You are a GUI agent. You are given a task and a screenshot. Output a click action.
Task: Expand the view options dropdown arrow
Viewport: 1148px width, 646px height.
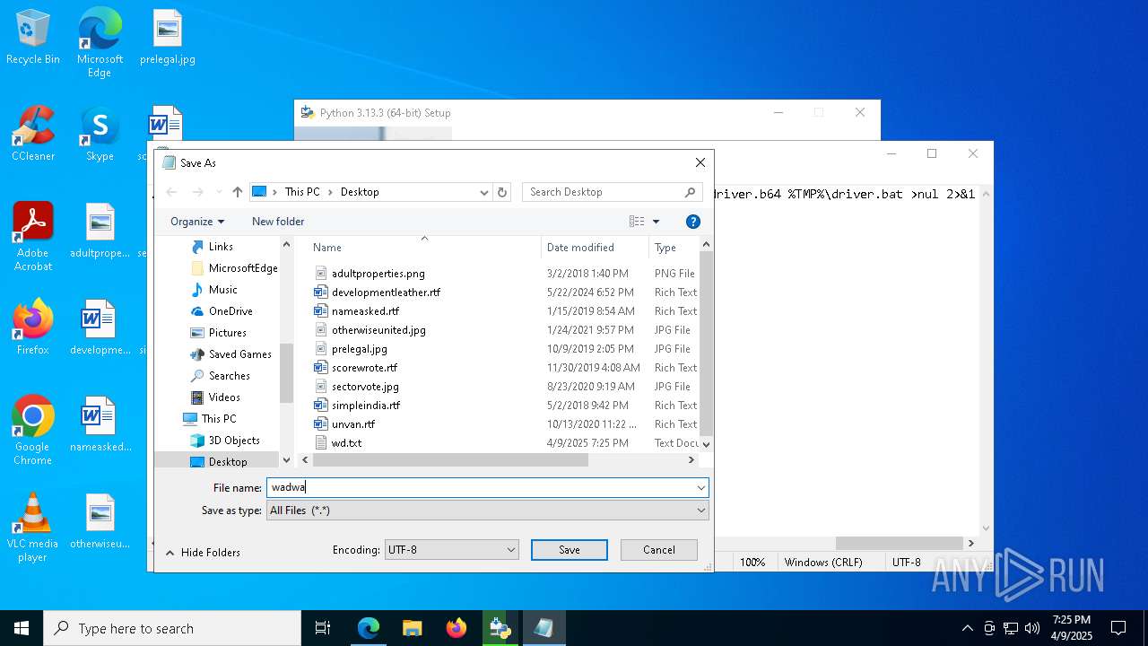tap(656, 222)
